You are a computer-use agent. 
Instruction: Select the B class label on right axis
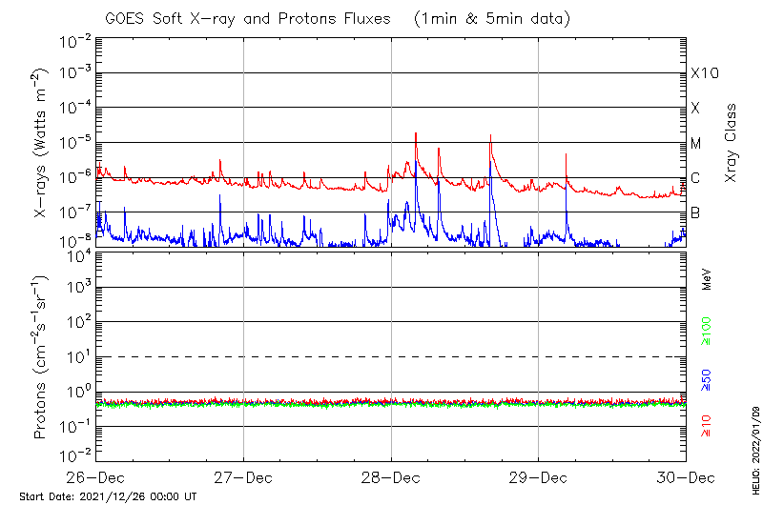[695, 212]
